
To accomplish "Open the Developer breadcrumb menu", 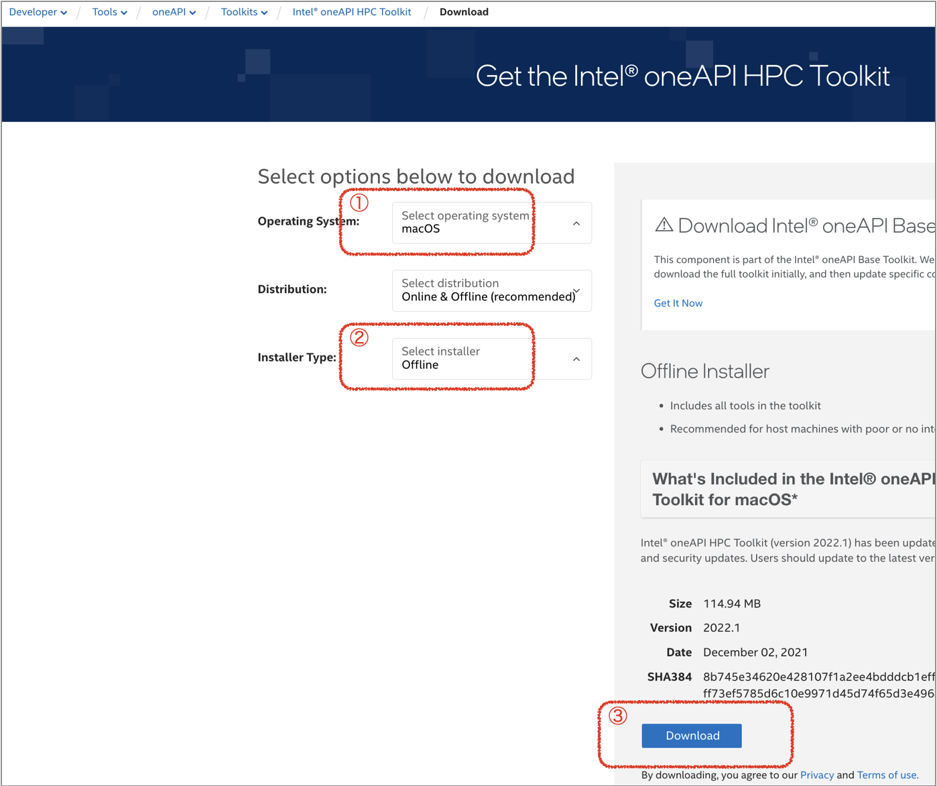I will [38, 12].
